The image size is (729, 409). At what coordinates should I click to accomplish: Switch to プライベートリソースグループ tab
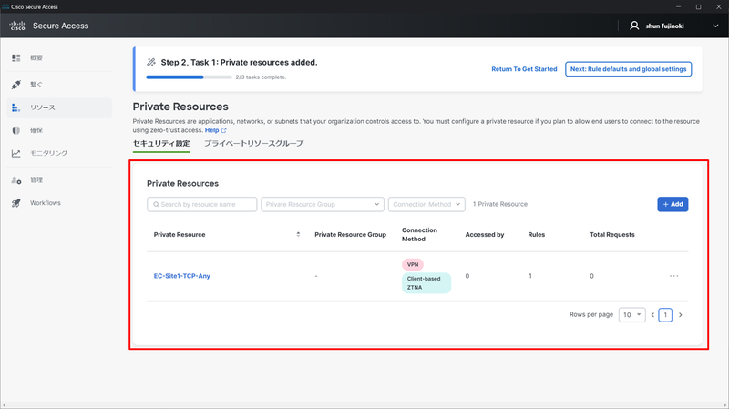[254, 144]
